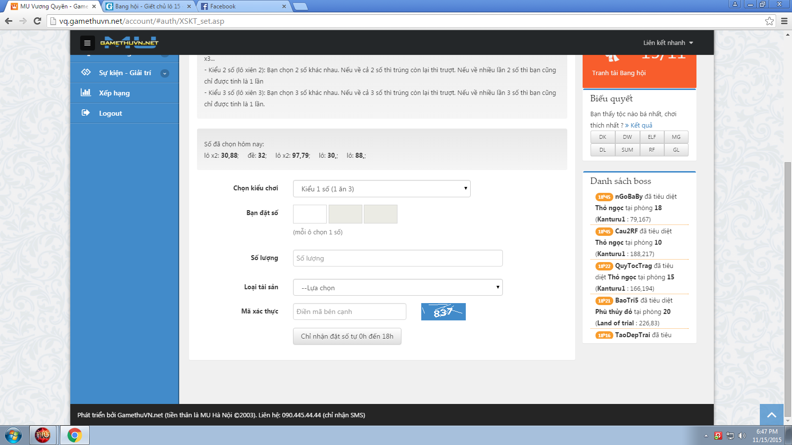Click the Xếp hạng chart icon
Viewport: 792px width, 445px height.
click(x=86, y=92)
